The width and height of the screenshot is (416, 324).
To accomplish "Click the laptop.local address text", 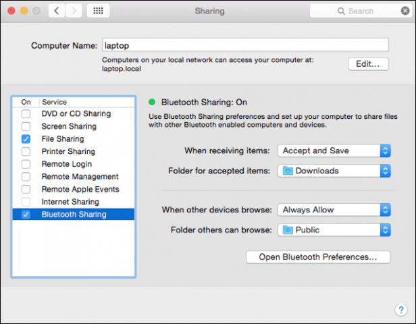I will (122, 69).
